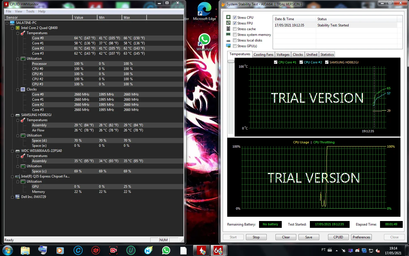Viewport: 409px width, 256px height.
Task: Click the cache chip icon beside Stress cache
Action: [x=228, y=29]
